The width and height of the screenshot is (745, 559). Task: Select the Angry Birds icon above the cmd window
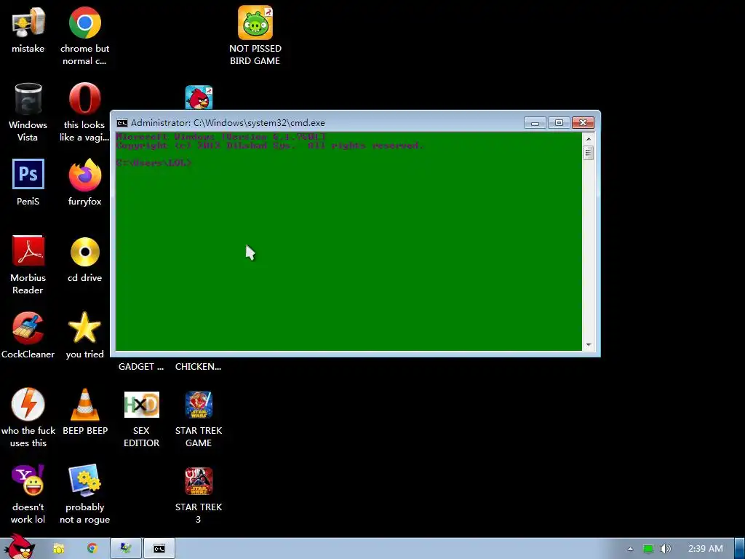[199, 98]
